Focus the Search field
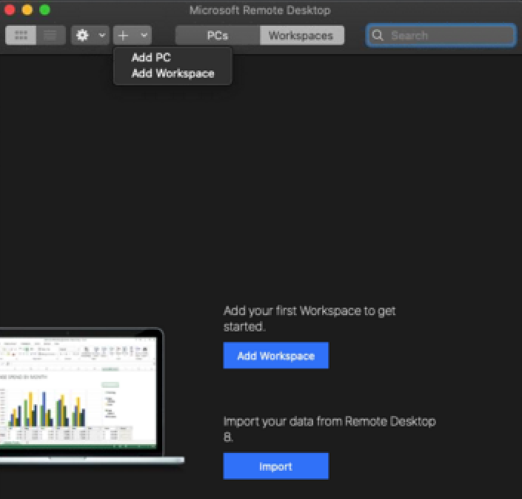Screen dimensions: 522x499 [441, 35]
